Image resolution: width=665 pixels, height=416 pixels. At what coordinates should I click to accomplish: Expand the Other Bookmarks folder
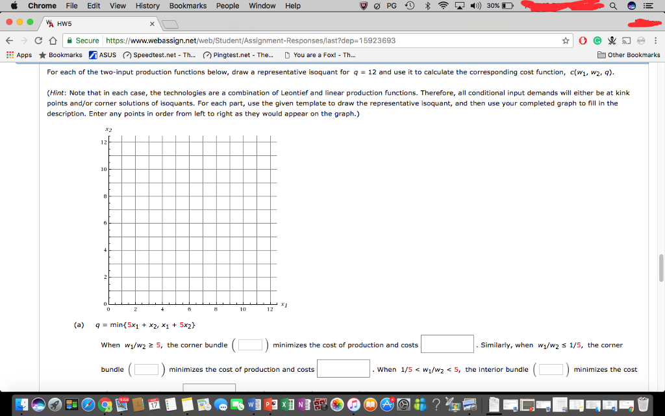pyautogui.click(x=629, y=55)
